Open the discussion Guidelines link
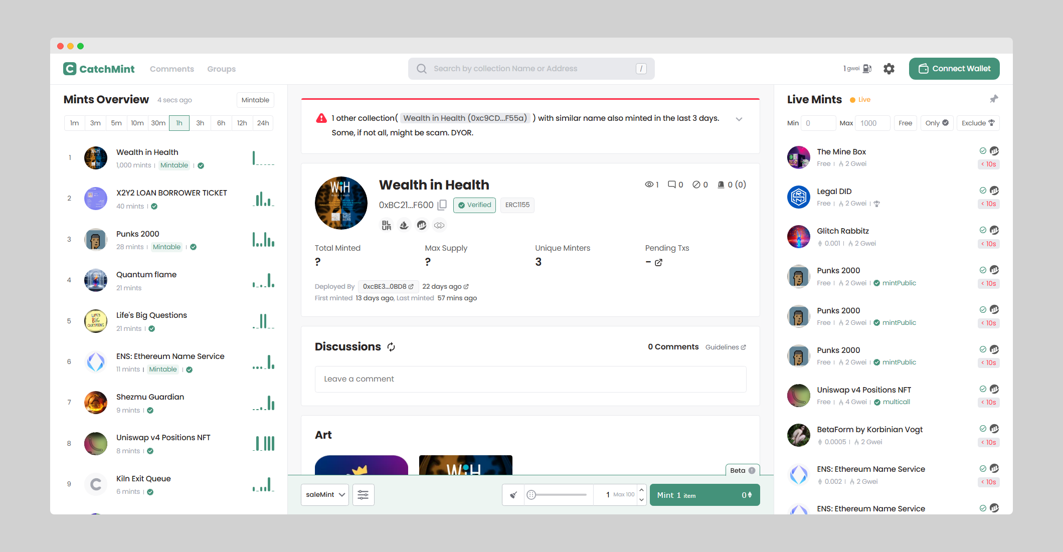This screenshot has width=1063, height=552. point(726,347)
